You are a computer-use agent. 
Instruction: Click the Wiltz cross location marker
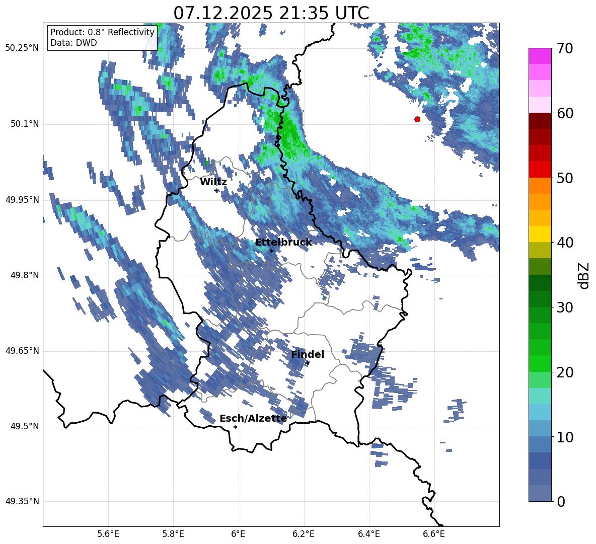216,191
